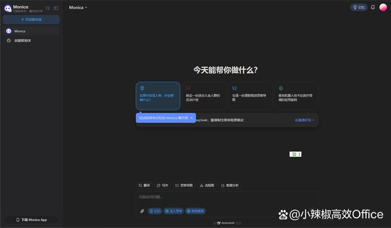
Task: Toggle the 深入思考 deep thinking chip
Action: click(174, 211)
